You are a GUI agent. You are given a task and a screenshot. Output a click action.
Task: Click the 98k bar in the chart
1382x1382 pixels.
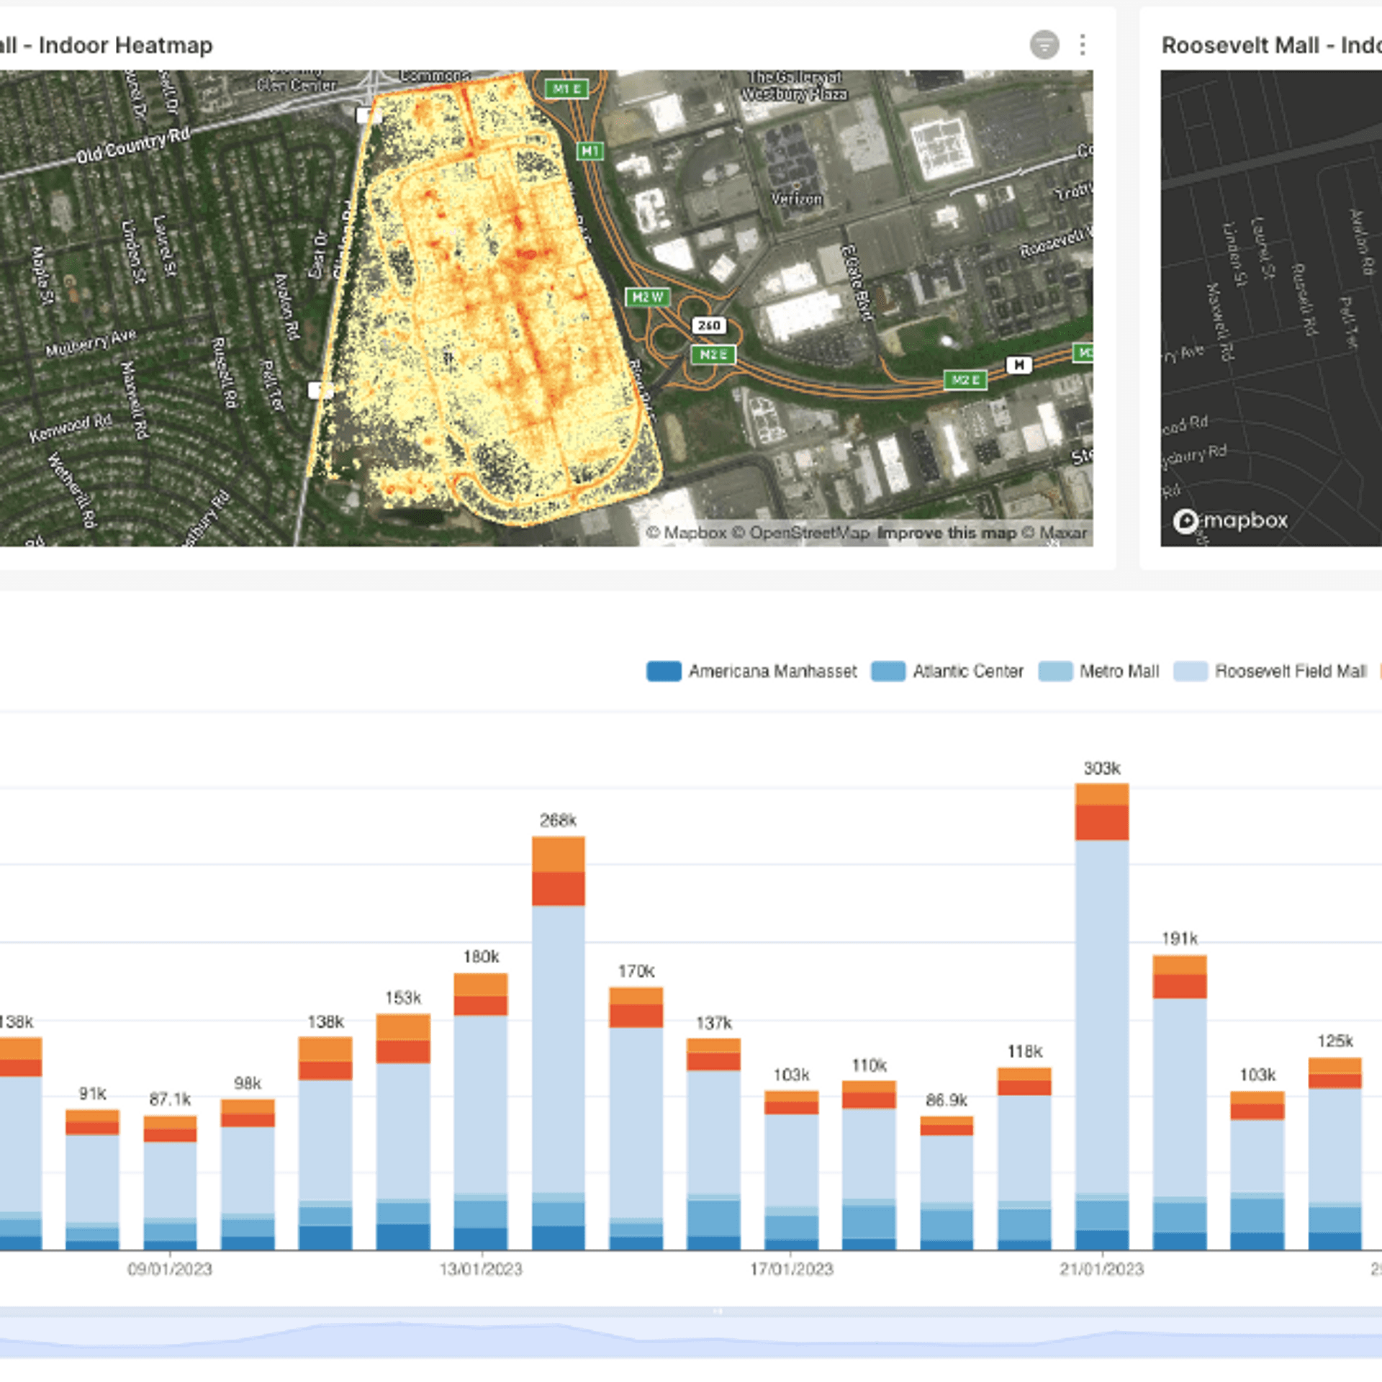(x=248, y=1175)
